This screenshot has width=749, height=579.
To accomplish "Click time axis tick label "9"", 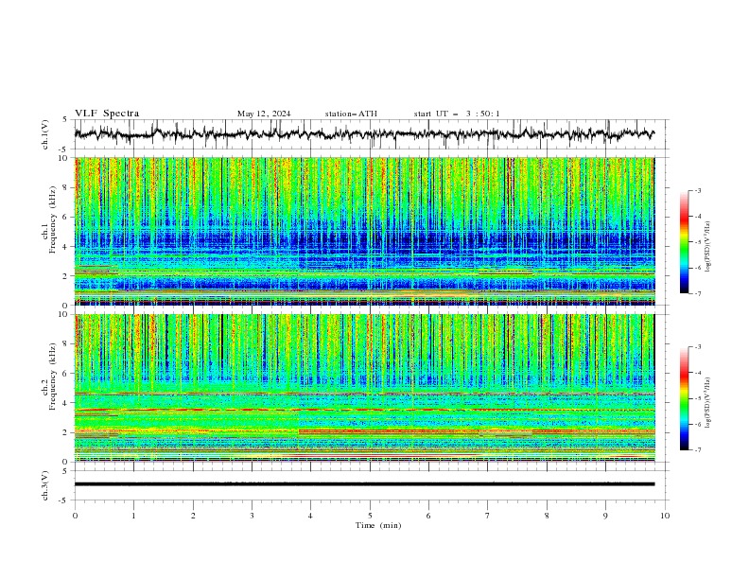I will tap(605, 516).
